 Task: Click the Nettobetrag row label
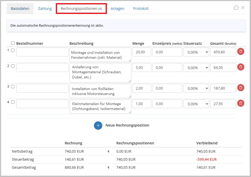[x=22, y=151]
